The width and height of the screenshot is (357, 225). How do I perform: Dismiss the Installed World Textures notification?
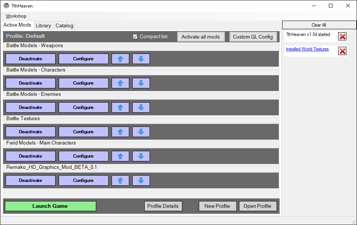342,51
